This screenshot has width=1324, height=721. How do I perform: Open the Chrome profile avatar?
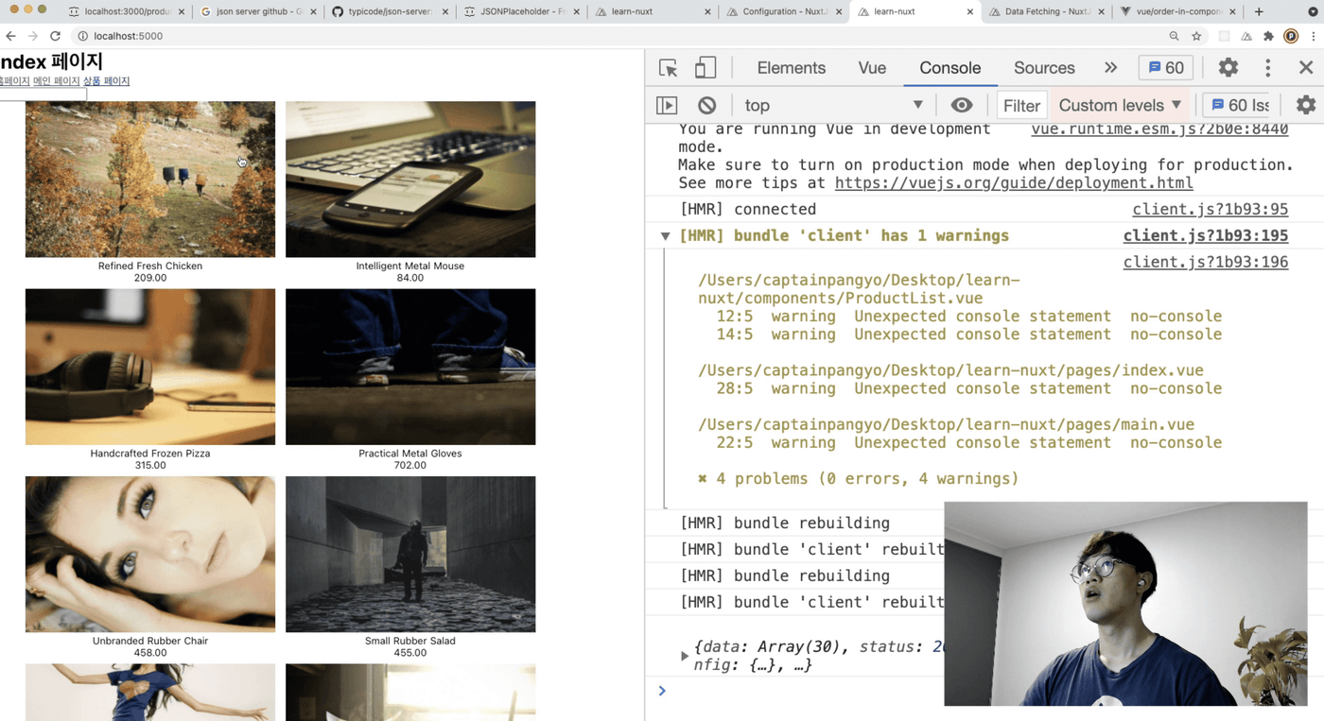click(x=1291, y=36)
